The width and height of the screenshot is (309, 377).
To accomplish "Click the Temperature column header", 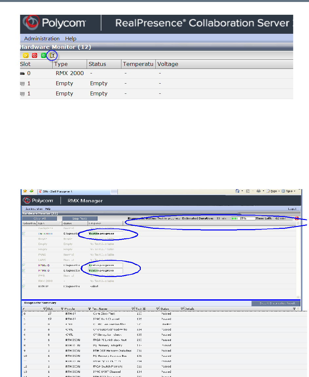I will pos(138,64).
